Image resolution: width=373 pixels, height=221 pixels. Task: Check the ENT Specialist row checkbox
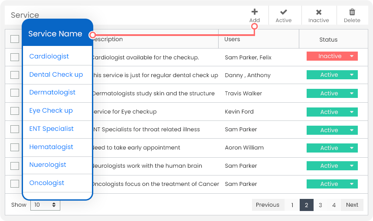[x=15, y=129]
